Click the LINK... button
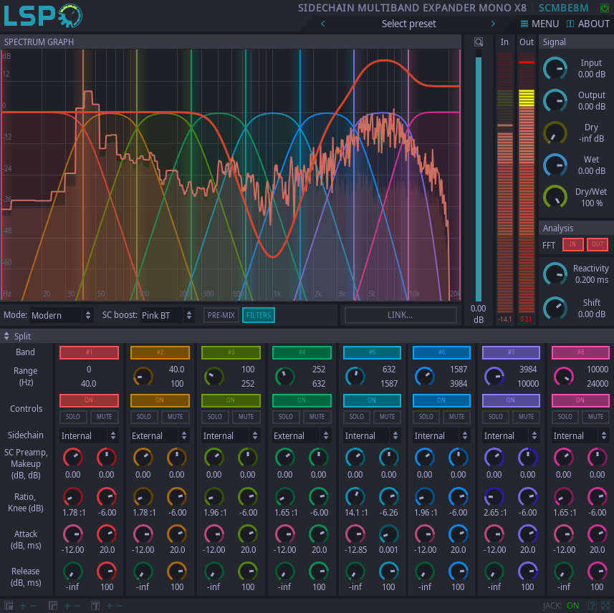614x613 pixels. coord(400,315)
